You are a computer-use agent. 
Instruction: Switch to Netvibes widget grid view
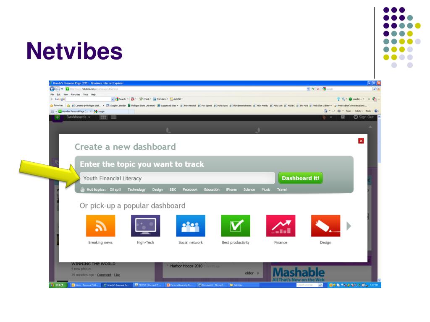(x=103, y=117)
